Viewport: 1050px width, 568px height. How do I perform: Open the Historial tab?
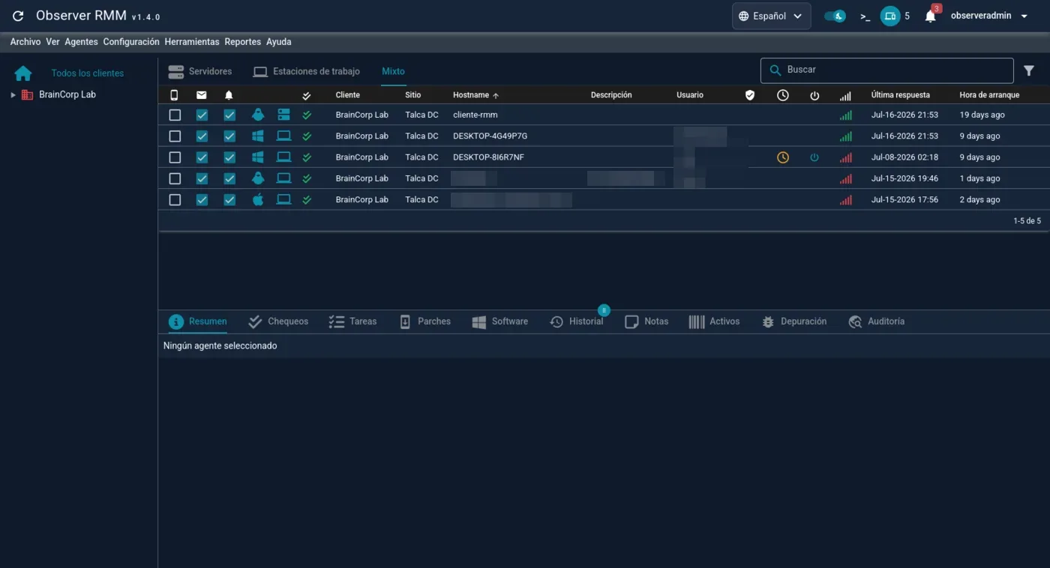click(x=577, y=321)
